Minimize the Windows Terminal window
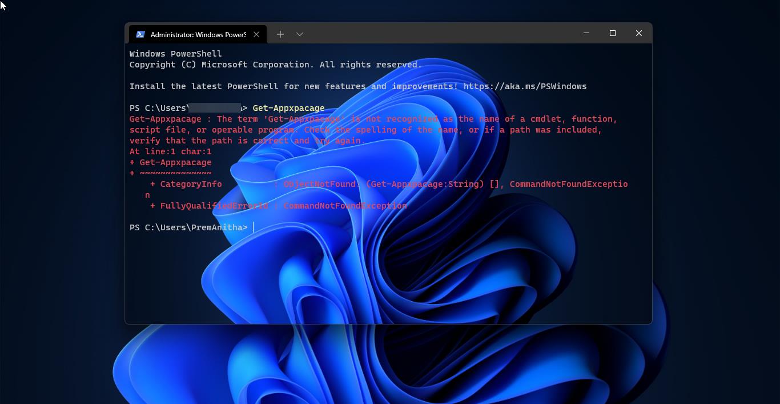The width and height of the screenshot is (780, 404). coord(586,33)
